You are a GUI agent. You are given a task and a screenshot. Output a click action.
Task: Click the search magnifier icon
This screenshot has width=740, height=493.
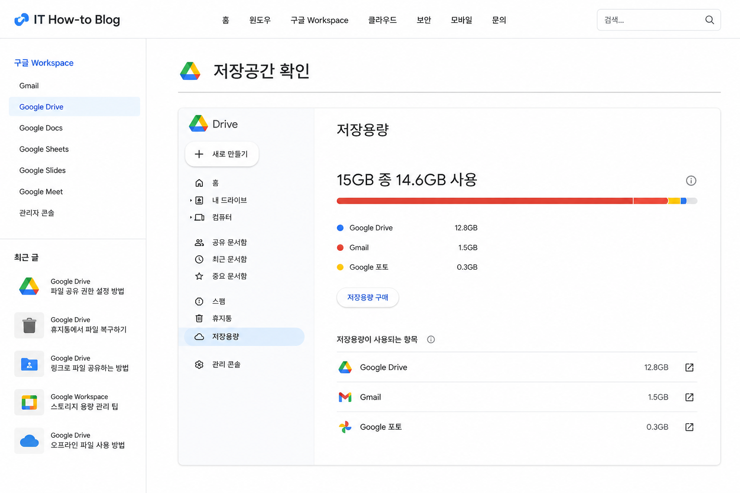point(709,20)
